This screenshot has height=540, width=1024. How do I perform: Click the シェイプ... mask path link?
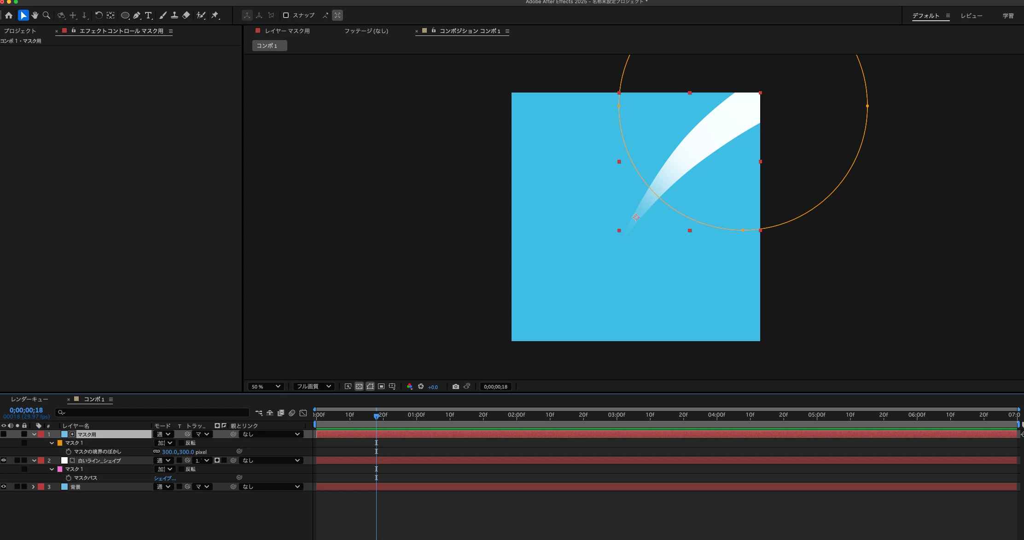[165, 478]
